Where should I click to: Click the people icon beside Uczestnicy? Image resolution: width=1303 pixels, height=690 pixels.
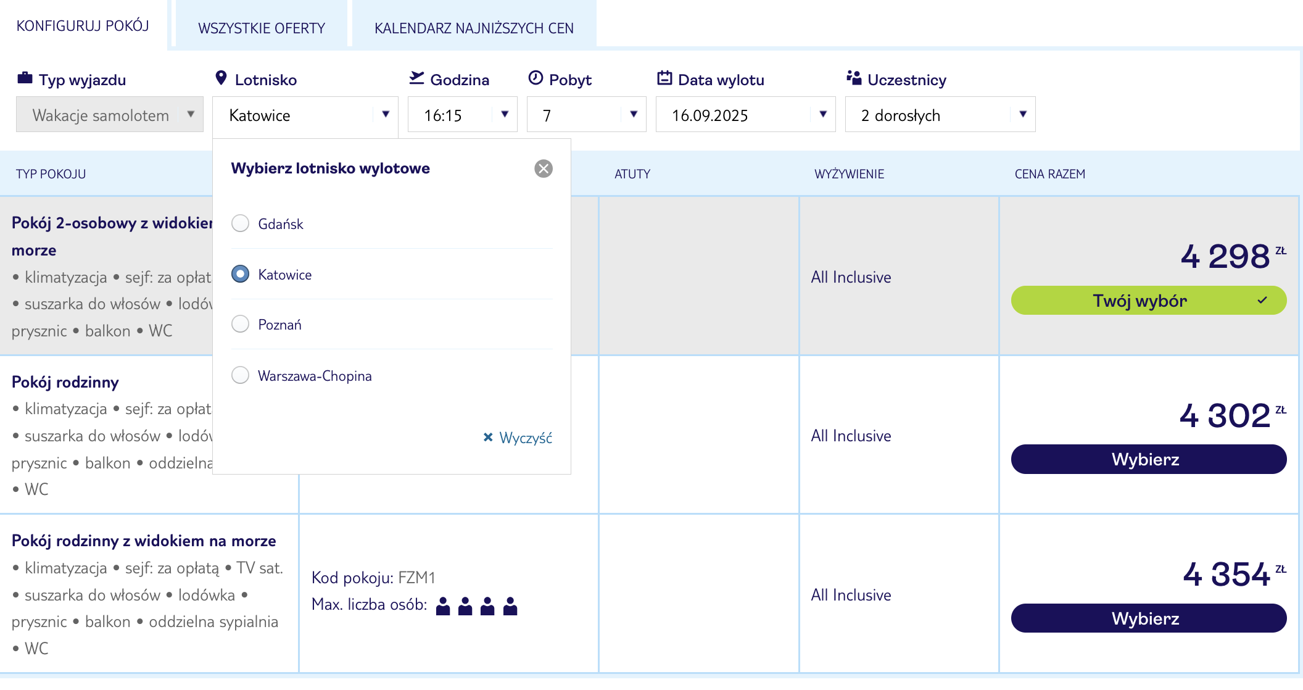coord(854,78)
